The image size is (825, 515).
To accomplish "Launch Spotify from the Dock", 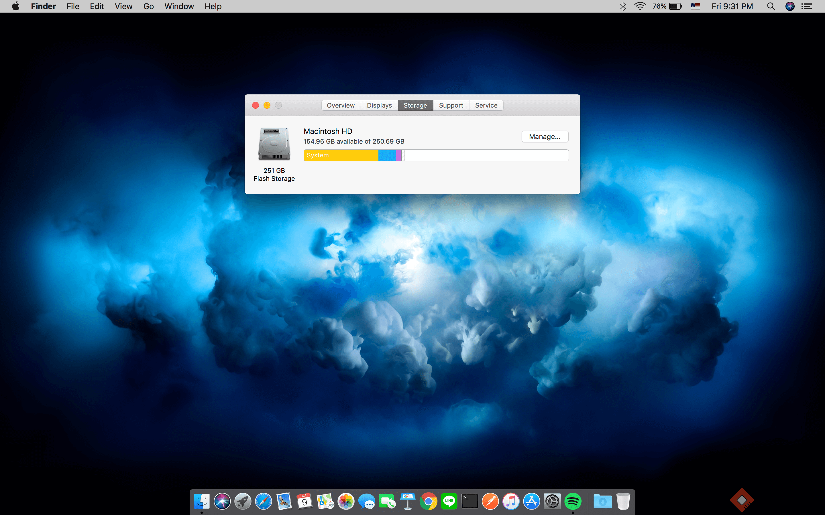I will (x=573, y=501).
